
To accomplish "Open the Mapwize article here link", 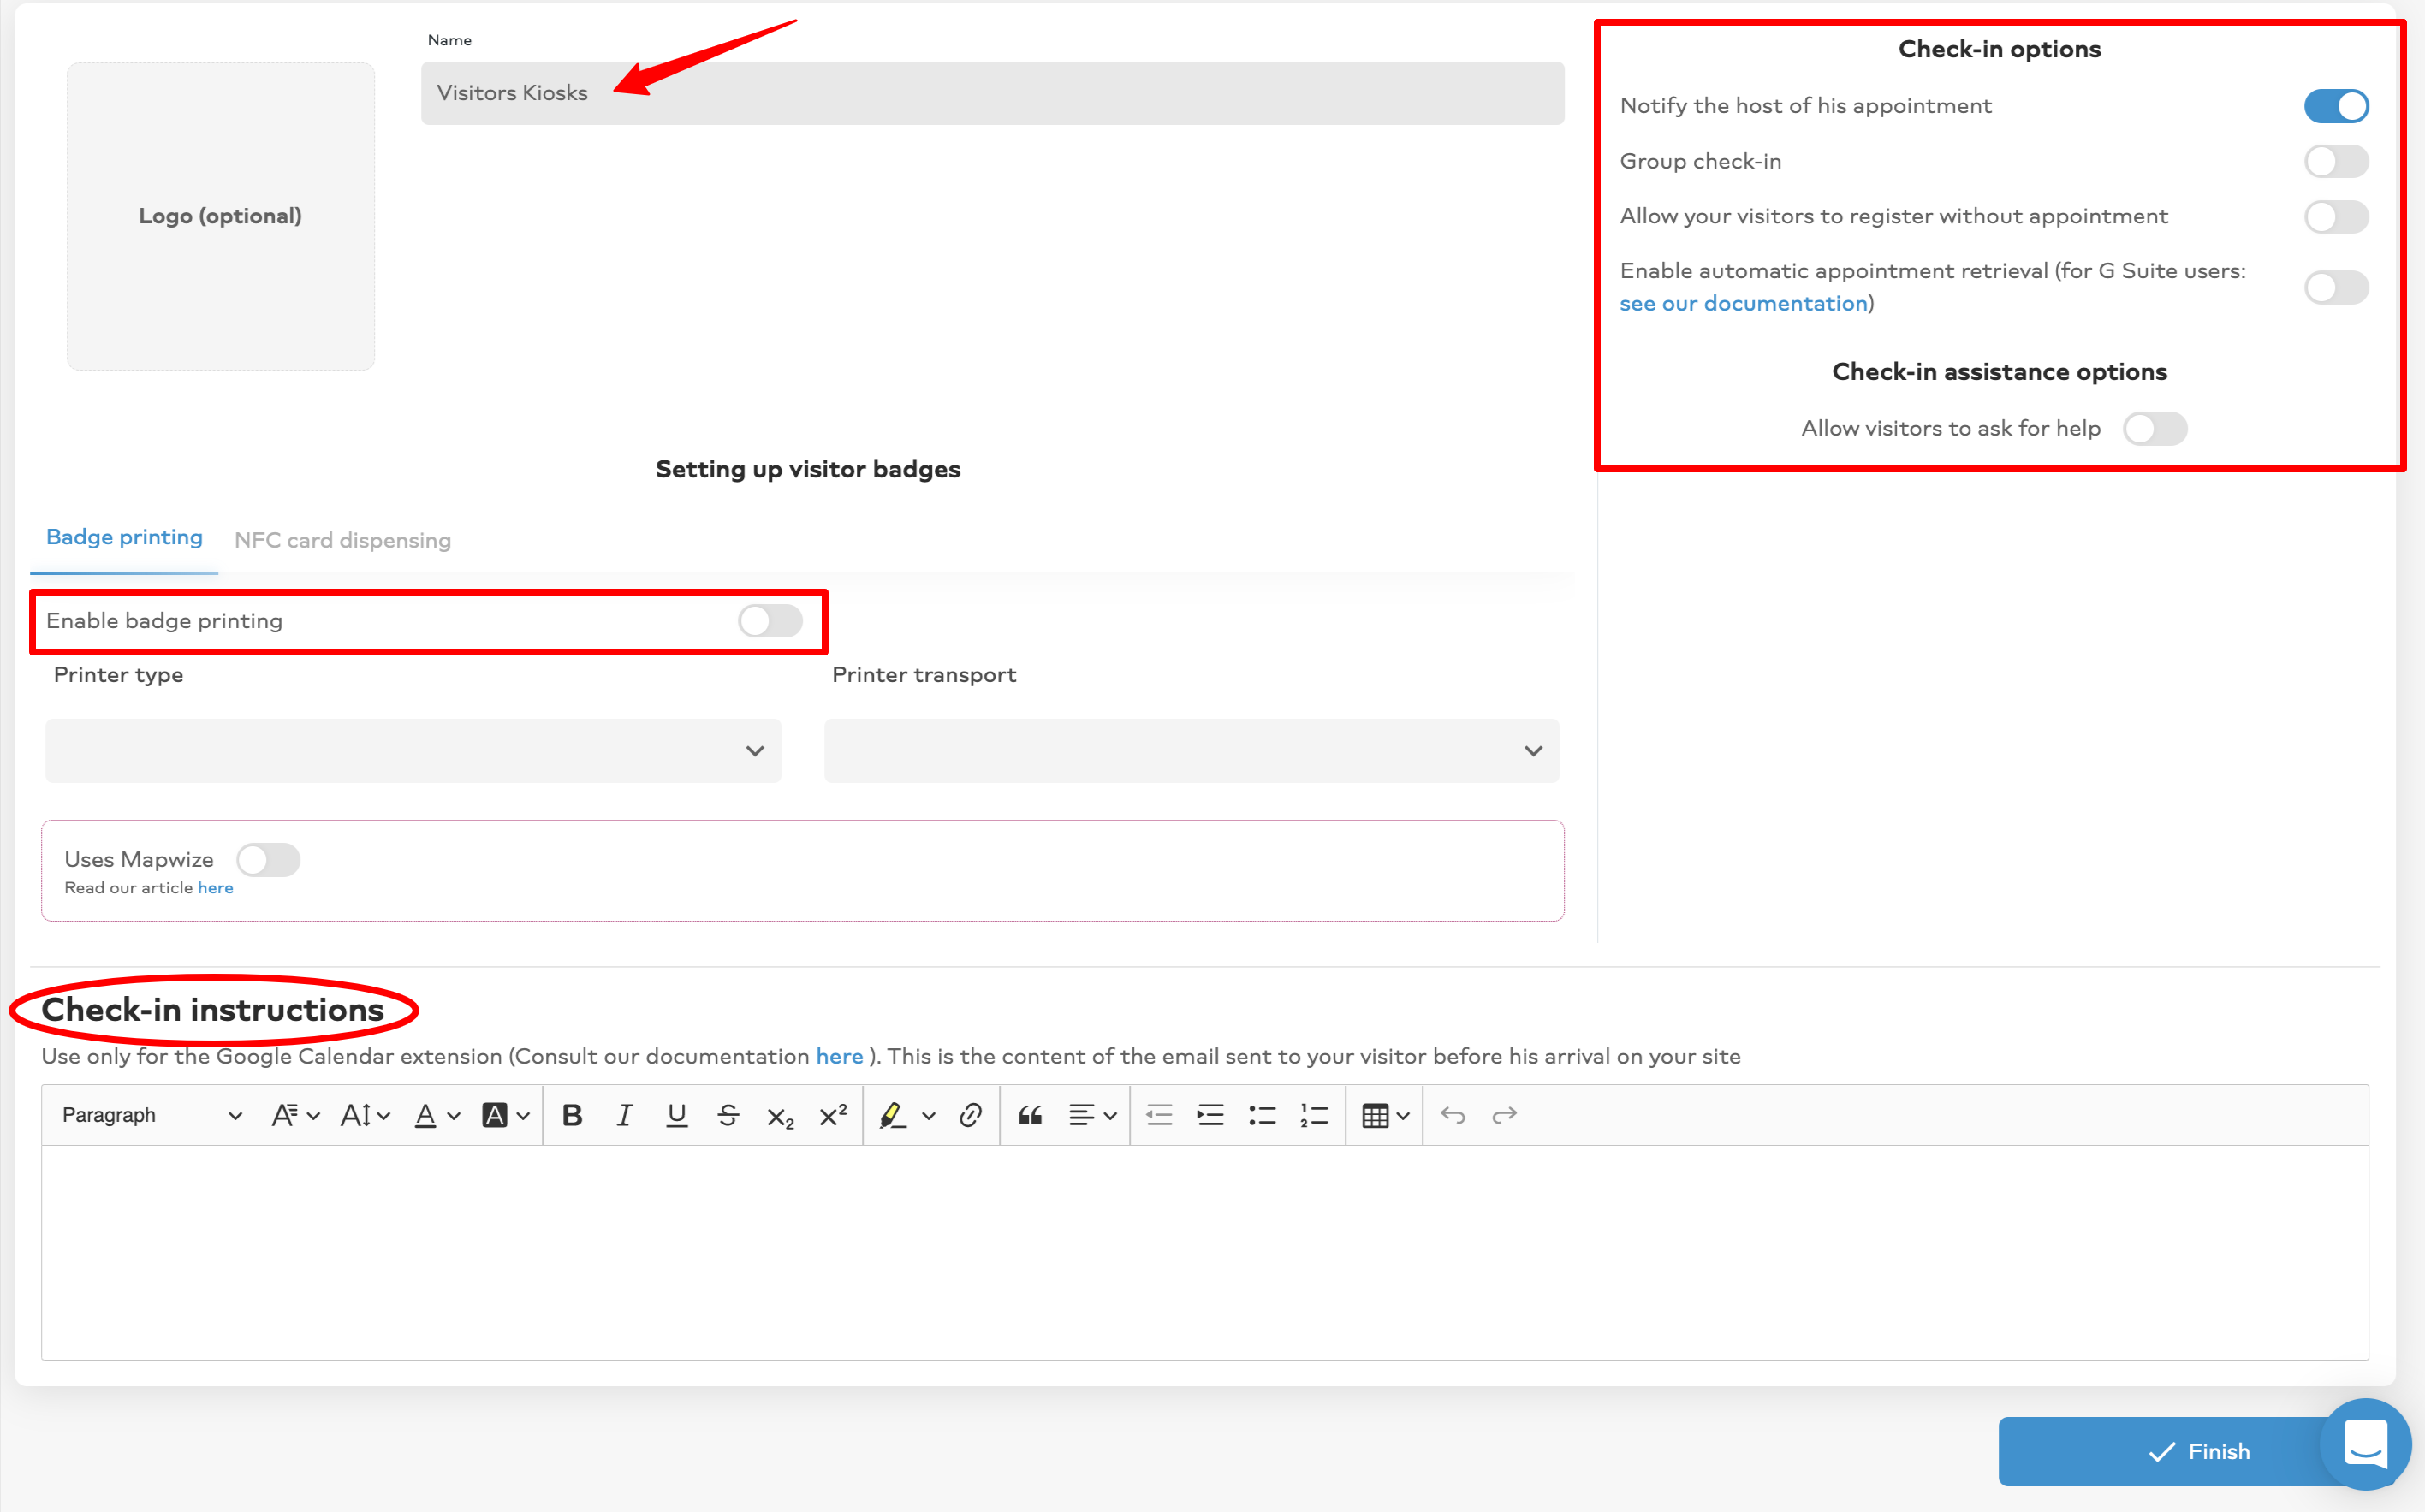I will coord(215,888).
